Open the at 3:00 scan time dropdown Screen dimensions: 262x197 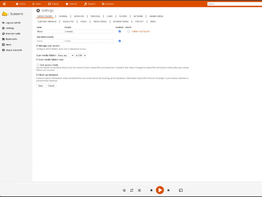pos(81,55)
